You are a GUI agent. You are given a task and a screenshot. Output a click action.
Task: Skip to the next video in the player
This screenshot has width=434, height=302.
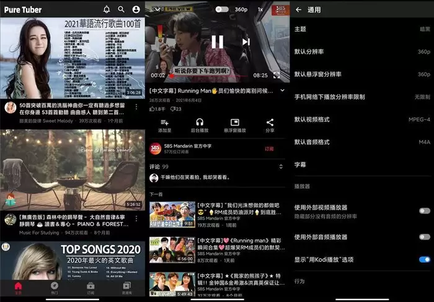pos(246,41)
